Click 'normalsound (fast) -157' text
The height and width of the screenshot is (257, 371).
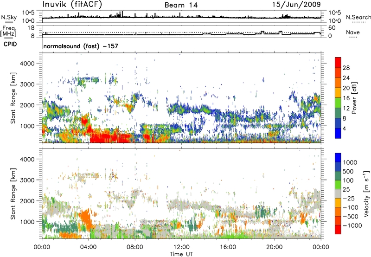tap(81, 46)
